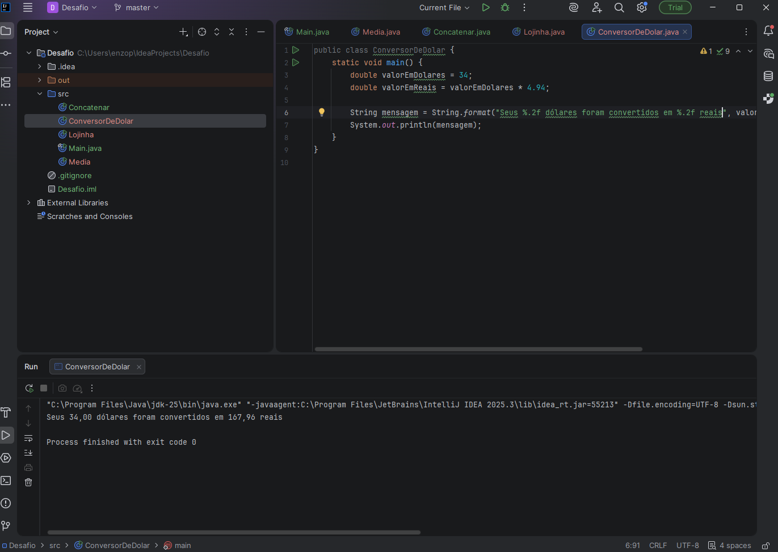
Task: Toggle read-only lock icon in status bar
Action: point(765,545)
